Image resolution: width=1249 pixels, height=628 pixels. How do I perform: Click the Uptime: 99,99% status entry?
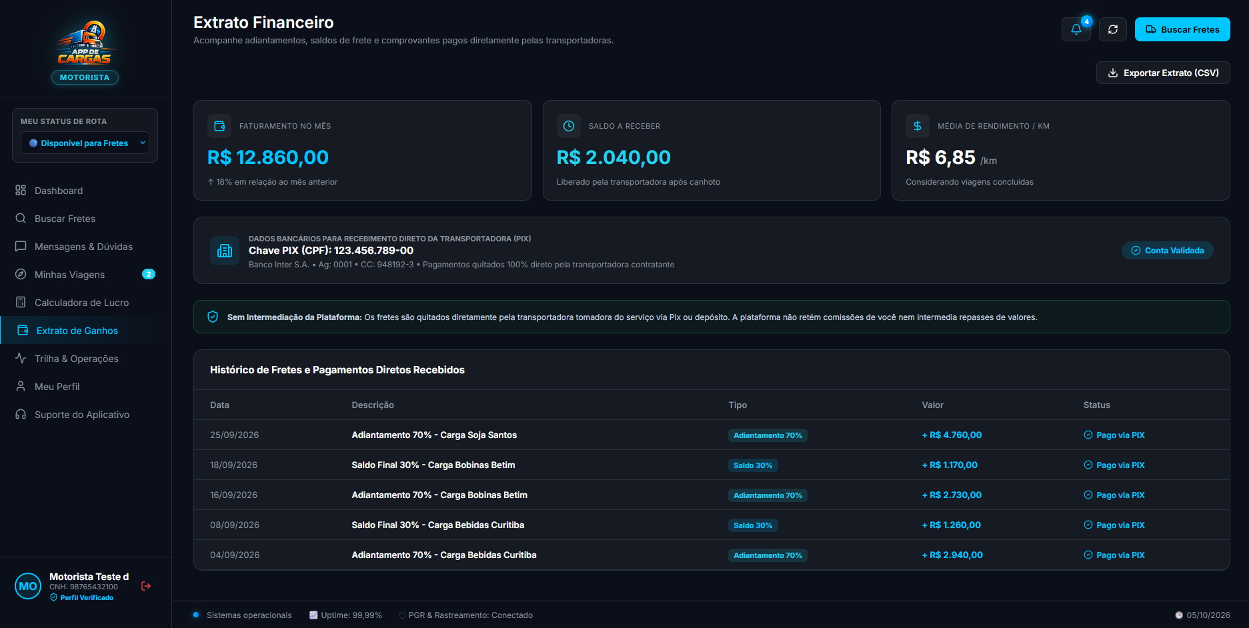(345, 615)
